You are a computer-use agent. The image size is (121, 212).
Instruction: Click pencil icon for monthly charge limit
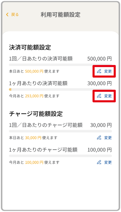click(x=99, y=162)
